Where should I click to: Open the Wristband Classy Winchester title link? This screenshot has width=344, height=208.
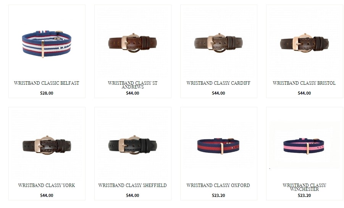pos(304,187)
